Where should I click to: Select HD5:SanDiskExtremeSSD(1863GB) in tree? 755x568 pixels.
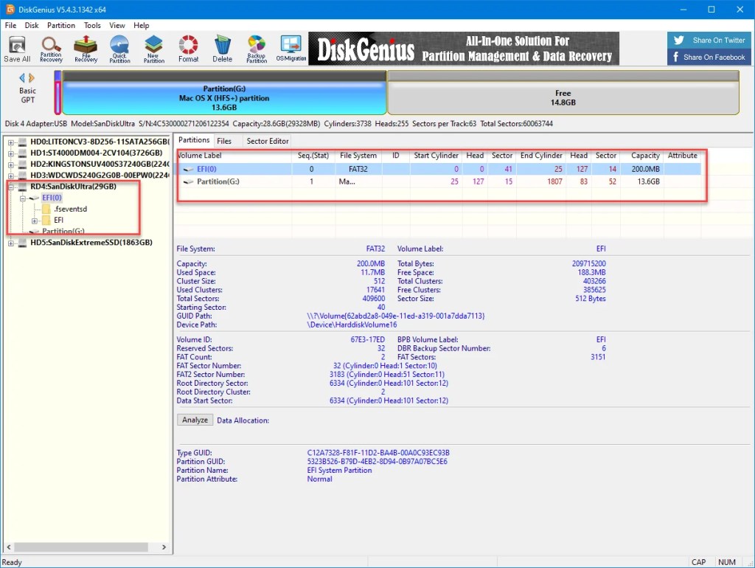[x=91, y=243]
